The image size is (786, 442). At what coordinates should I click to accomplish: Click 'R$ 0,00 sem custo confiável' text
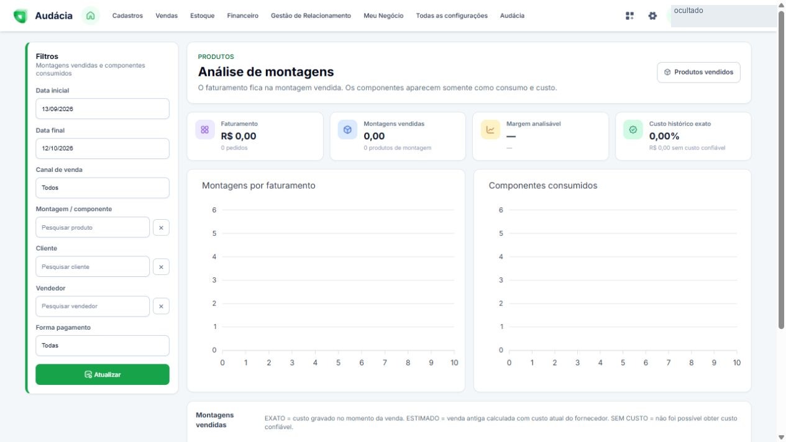tap(687, 148)
